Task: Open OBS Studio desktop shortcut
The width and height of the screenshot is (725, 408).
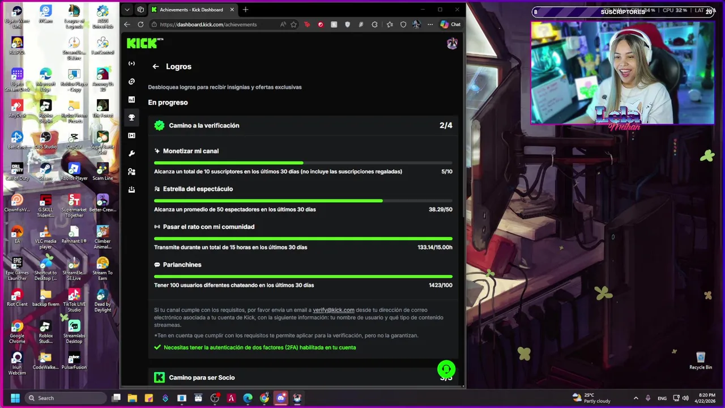Action: click(x=45, y=141)
